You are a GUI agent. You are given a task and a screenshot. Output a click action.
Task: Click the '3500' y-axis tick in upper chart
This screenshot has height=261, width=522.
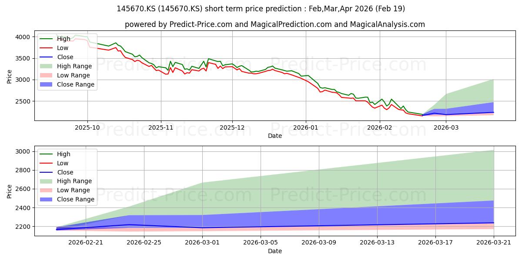point(23,58)
